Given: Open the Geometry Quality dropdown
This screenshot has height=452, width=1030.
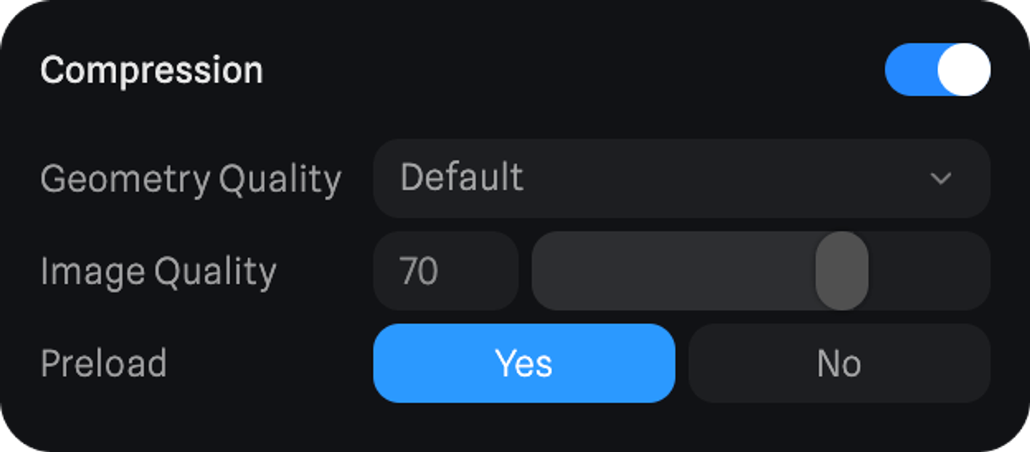Looking at the screenshot, I should 681,178.
